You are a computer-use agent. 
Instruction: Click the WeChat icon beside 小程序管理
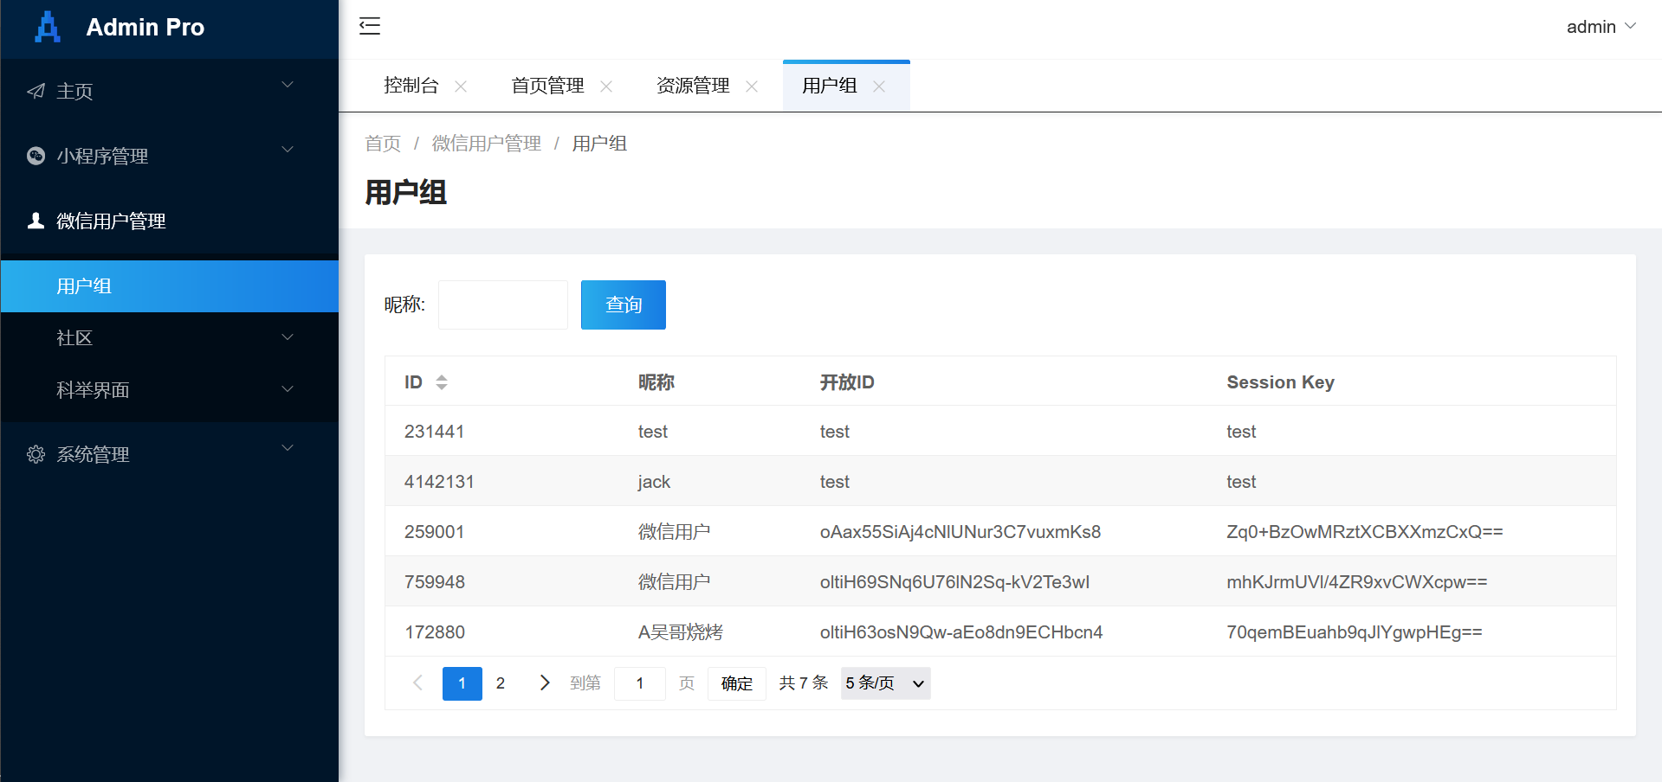click(36, 156)
